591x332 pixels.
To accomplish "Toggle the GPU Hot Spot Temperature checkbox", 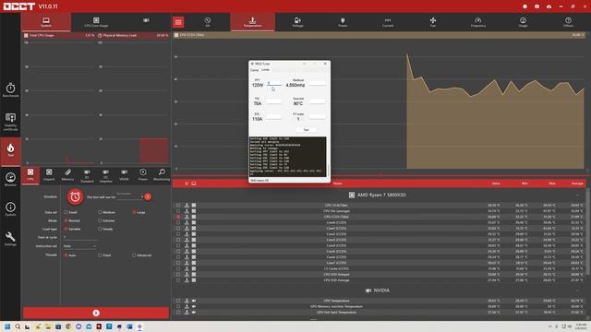I will coord(178,313).
